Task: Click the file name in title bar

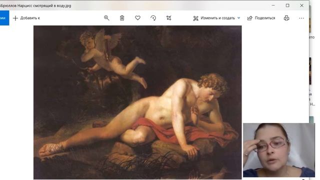Action: click(x=35, y=5)
